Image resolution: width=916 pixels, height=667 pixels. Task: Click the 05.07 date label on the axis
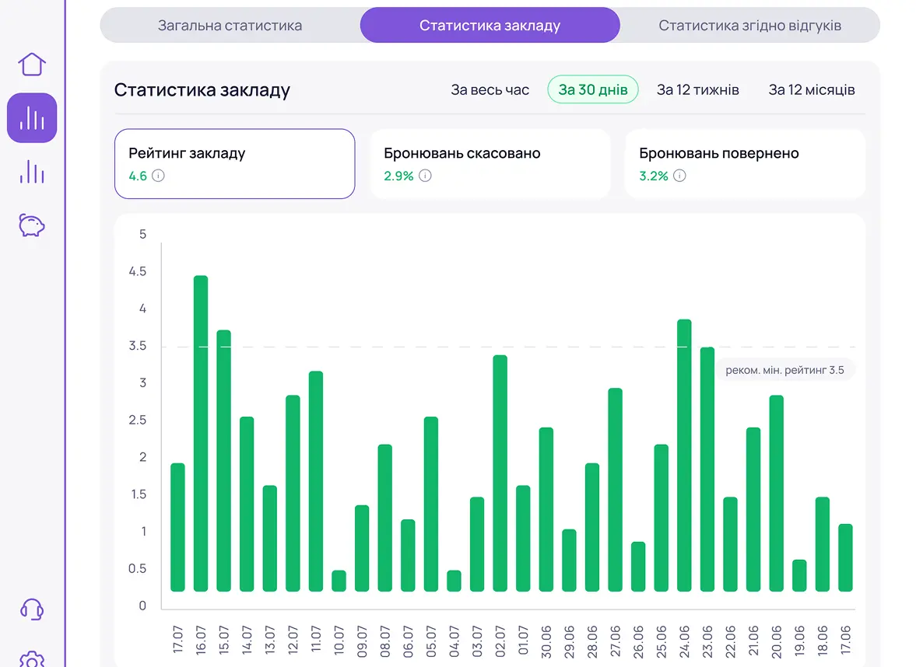tap(431, 641)
